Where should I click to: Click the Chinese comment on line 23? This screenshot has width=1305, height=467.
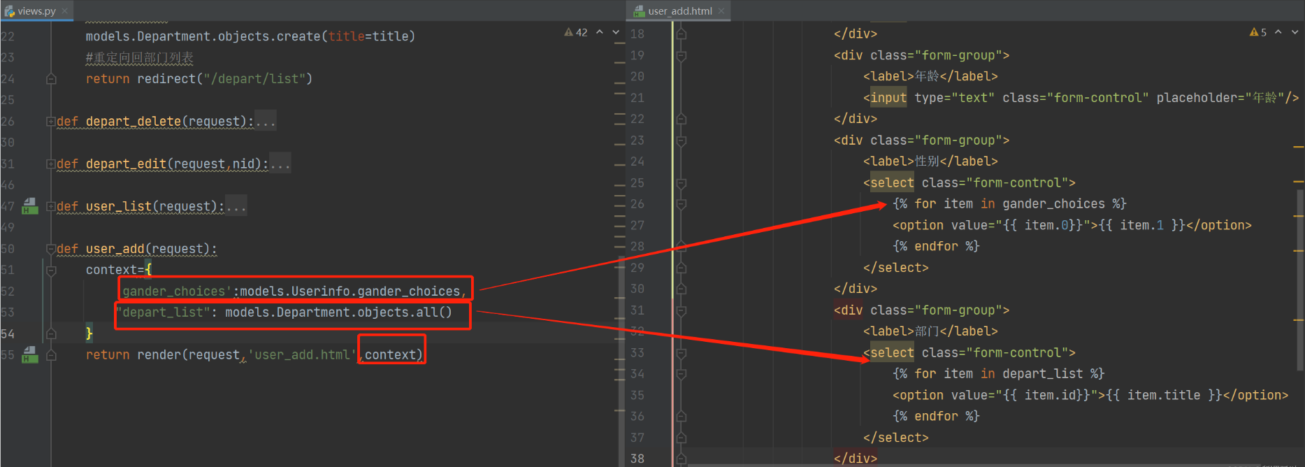click(x=139, y=58)
